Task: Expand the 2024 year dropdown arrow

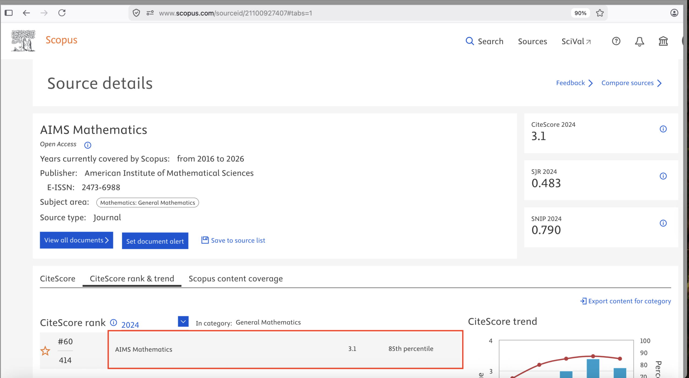Action: coord(183,321)
